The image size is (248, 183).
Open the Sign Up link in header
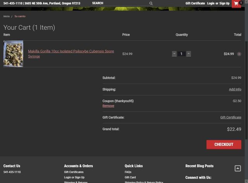pos(224,3)
